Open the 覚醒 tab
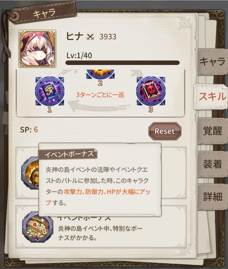Screen dimensions: 228x269 213,131
